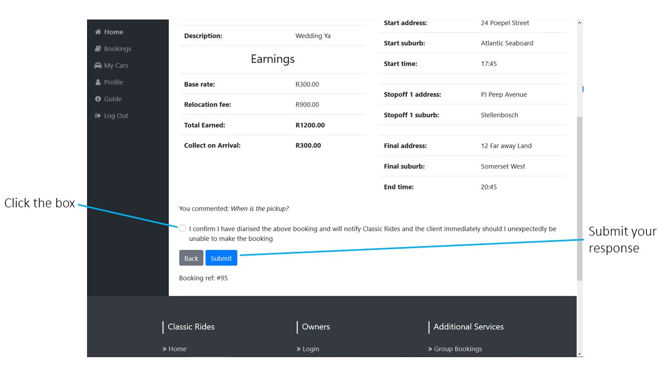Screen dimensions: 671x377
Task: Click the I confirm I have diarised label text
Action: [x=373, y=234]
